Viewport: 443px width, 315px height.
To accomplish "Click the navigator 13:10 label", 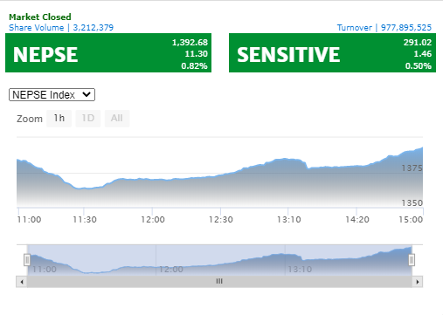I will tap(300, 270).
